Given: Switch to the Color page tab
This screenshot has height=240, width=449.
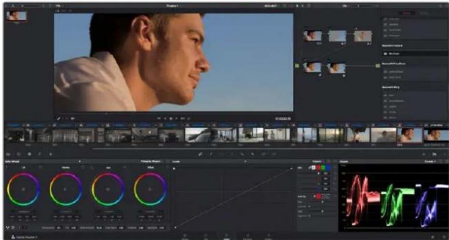Looking at the screenshot, I should tap(226, 236).
